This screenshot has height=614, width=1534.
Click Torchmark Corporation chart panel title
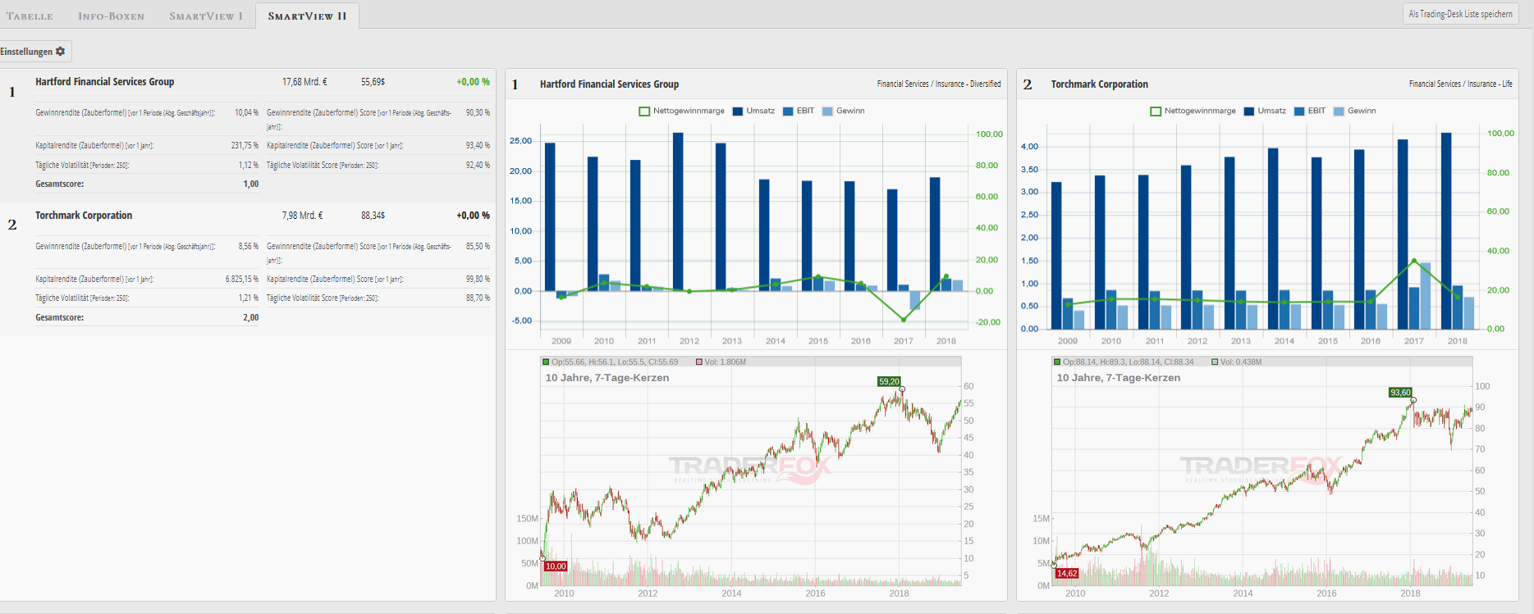(x=1099, y=84)
